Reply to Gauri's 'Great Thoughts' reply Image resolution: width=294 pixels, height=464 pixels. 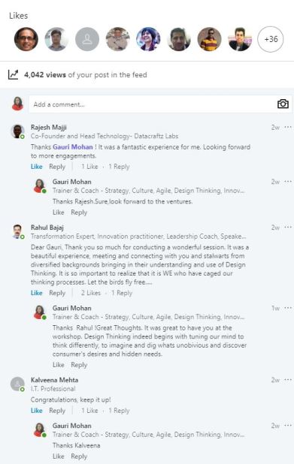click(x=79, y=365)
